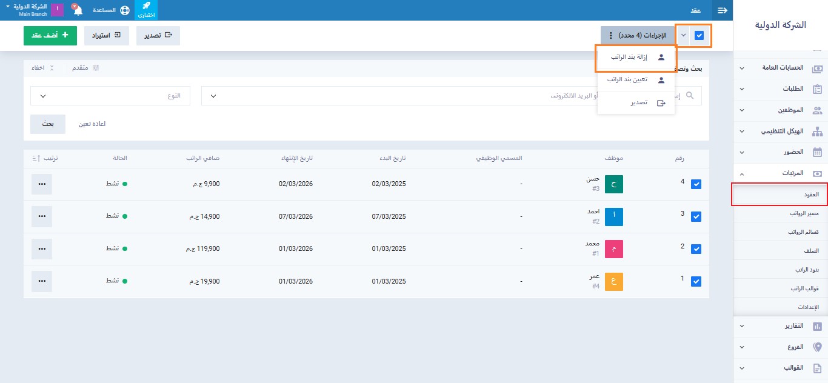Click the ترتيب sort icon in table header
Viewport: 828px width, 383px height.
(x=35, y=158)
